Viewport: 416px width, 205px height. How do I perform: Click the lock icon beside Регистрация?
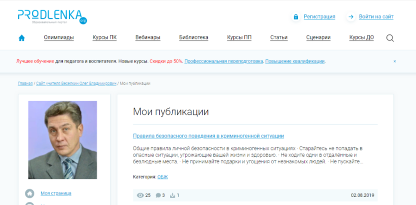(296, 17)
